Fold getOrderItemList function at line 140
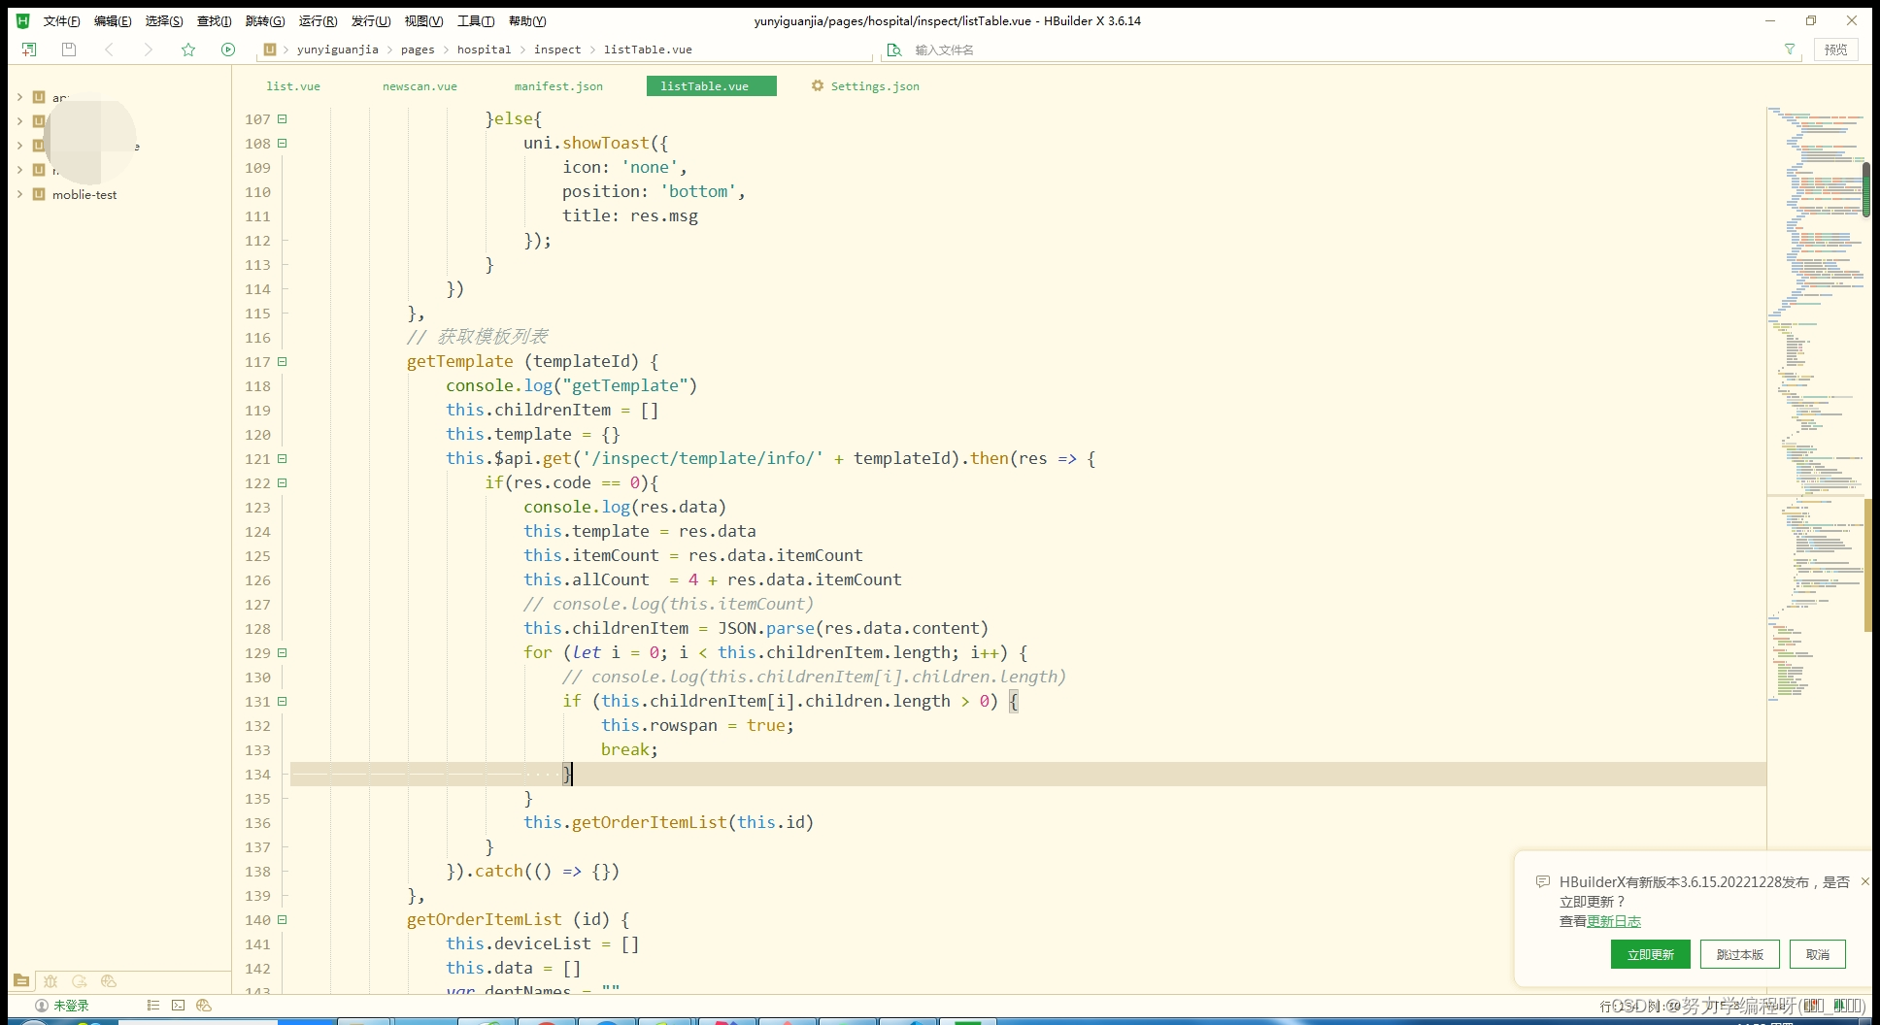The image size is (1880, 1025). tap(283, 919)
